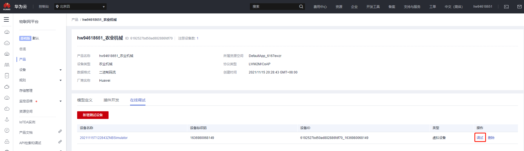Click the product ID 6192527bd50ad802886fdf70 text

[149, 38]
